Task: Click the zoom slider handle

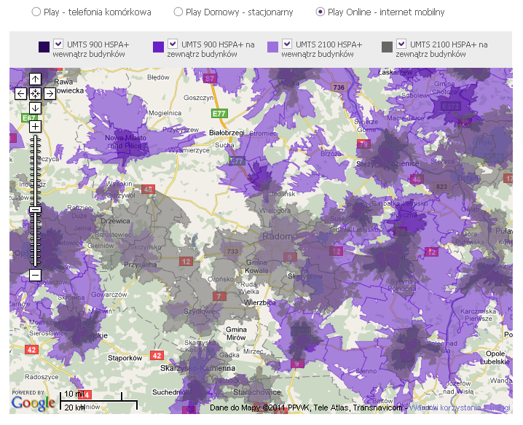Action: pos(35,210)
